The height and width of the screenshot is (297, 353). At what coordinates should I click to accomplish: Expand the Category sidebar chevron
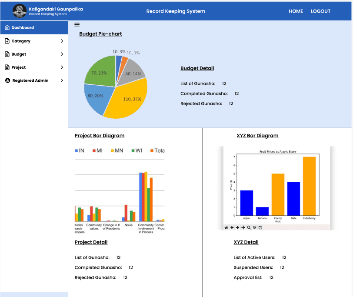(x=62, y=41)
